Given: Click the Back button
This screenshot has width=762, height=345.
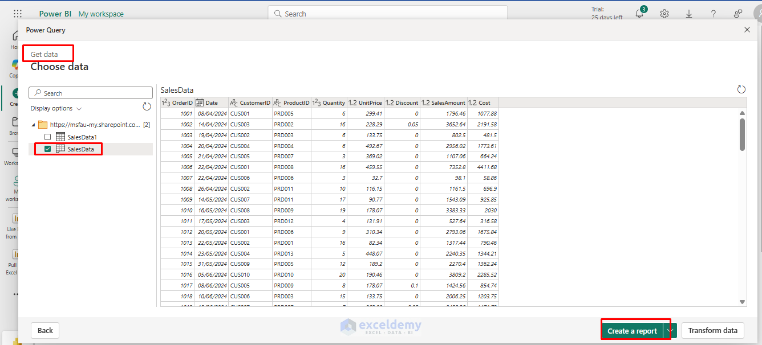Looking at the screenshot, I should coord(44,330).
